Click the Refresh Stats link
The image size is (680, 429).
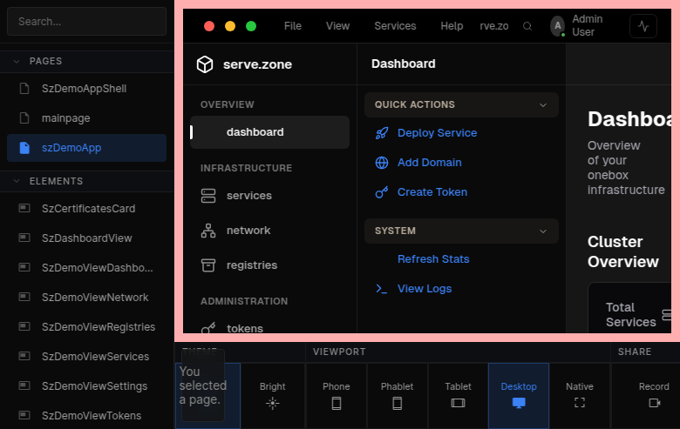click(433, 259)
